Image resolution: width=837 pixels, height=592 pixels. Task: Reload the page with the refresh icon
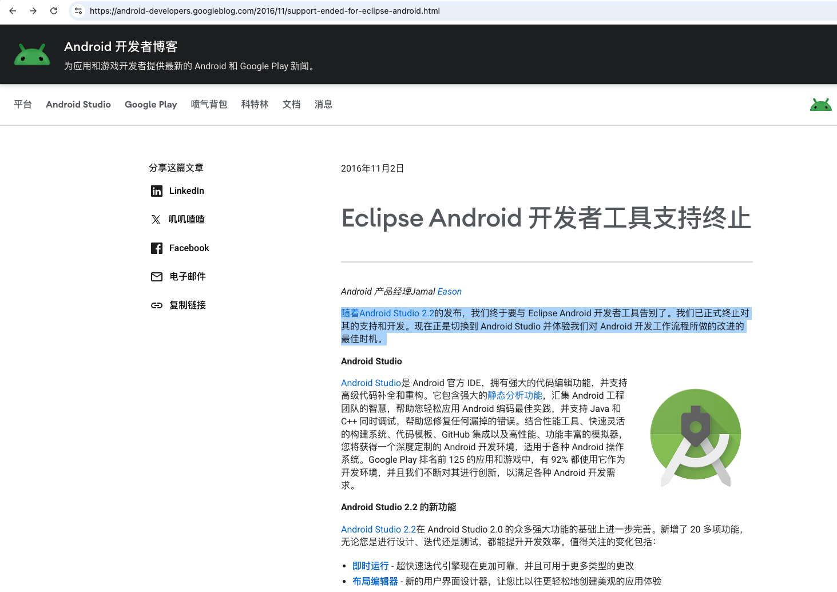pyautogui.click(x=54, y=11)
